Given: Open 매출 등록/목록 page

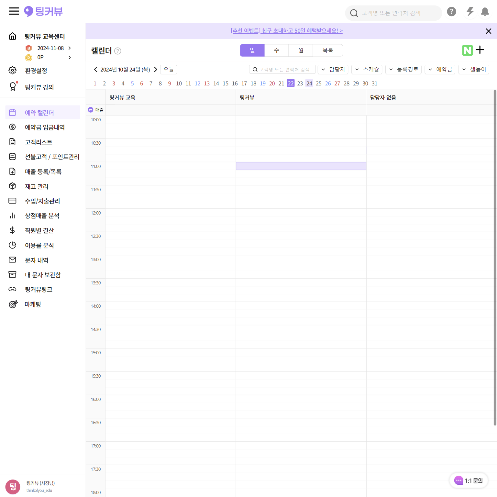Looking at the screenshot, I should coord(43,171).
